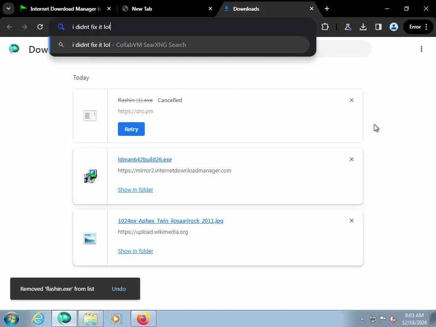This screenshot has width=436, height=327.
Task: Go forward with the forward arrow
Action: pyautogui.click(x=25, y=27)
